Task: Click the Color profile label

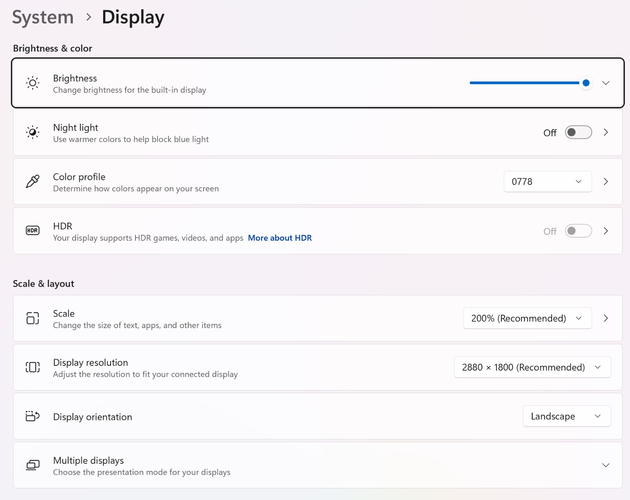Action: tap(79, 177)
